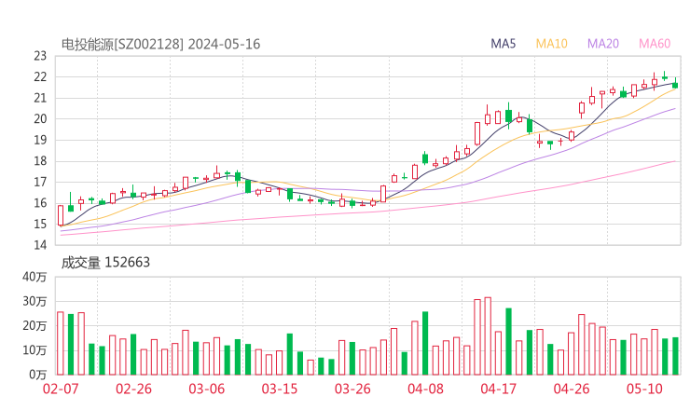Click the price axis label 21
Screen dimensions: 690x410
tap(40, 98)
